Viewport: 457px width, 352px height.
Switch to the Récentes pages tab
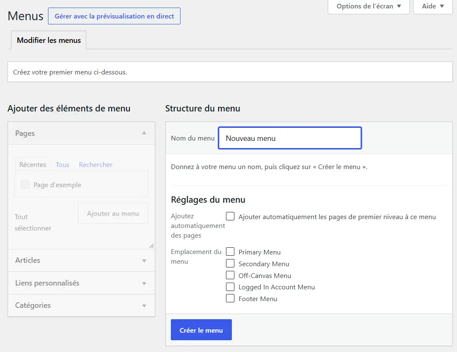pos(33,164)
